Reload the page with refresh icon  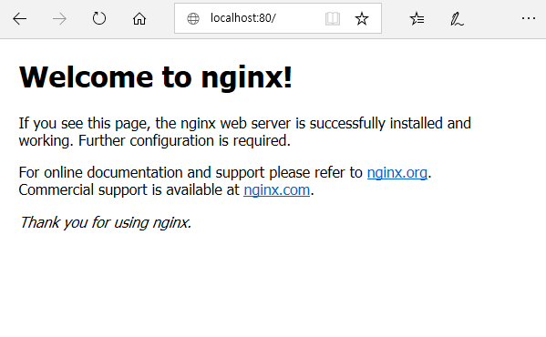pyautogui.click(x=99, y=18)
